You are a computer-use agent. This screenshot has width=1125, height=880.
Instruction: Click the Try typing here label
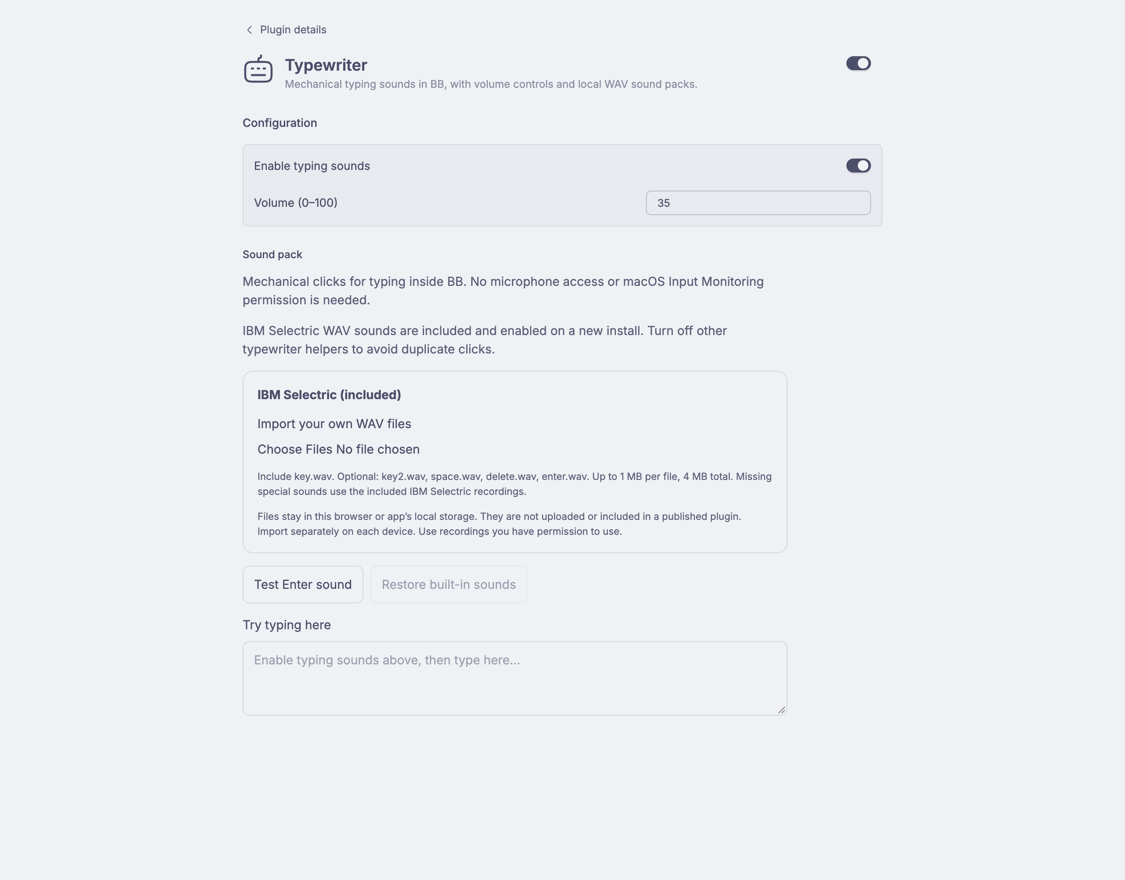pyautogui.click(x=287, y=625)
